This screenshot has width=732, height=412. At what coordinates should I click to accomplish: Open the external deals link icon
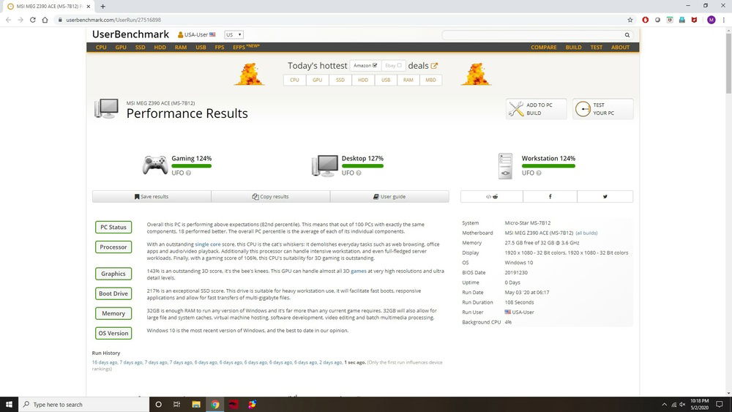[x=434, y=66]
